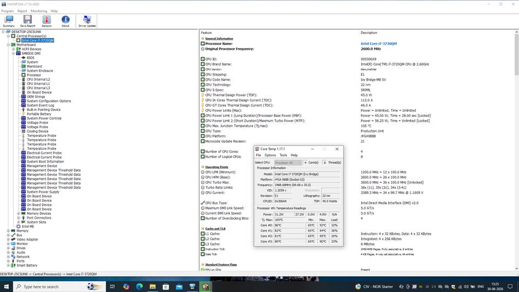Expand the Memory Devices node
The height and width of the screenshot is (292, 519).
click(19, 214)
